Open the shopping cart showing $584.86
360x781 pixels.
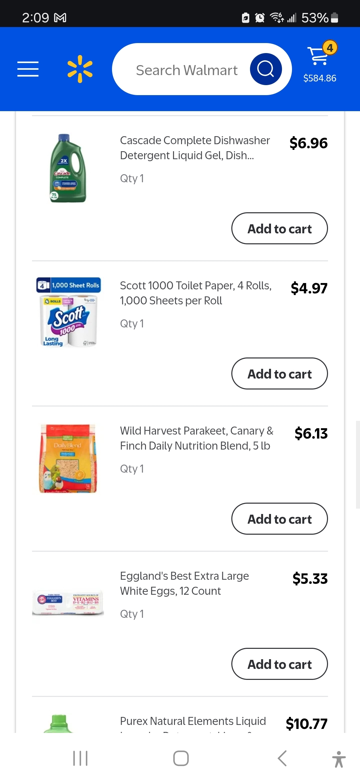(x=320, y=62)
